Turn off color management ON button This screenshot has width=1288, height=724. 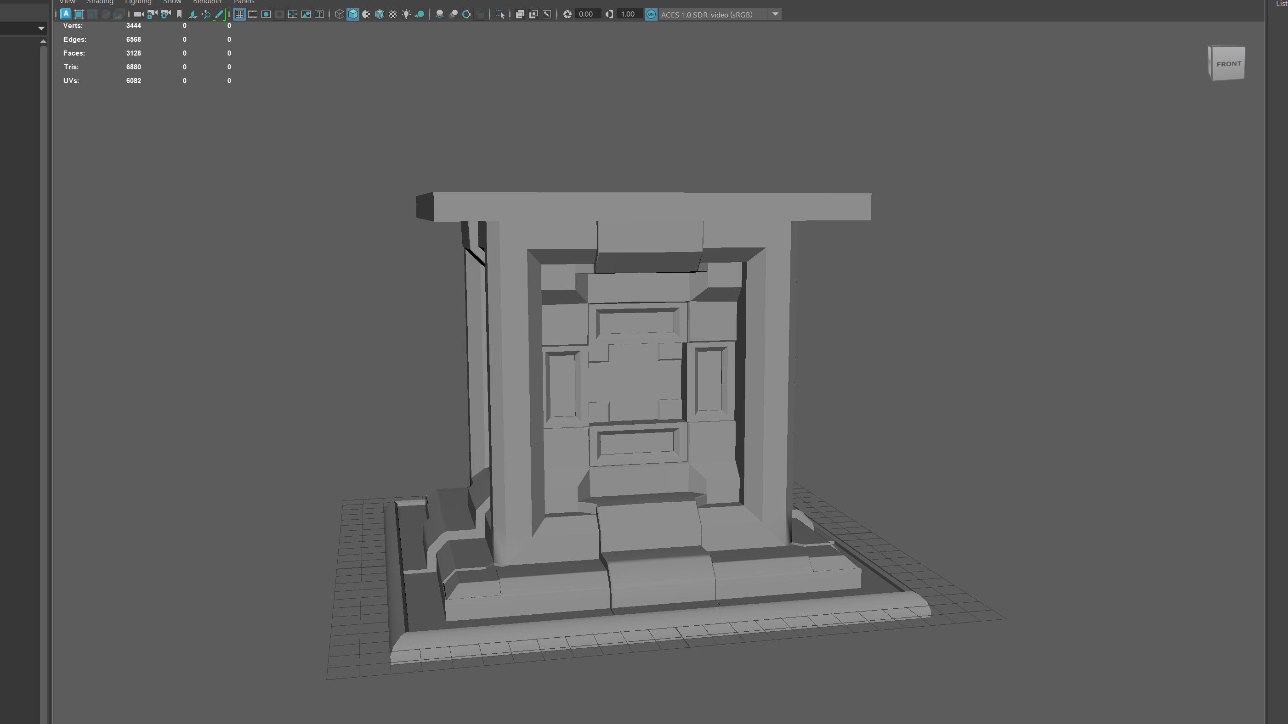tap(651, 15)
